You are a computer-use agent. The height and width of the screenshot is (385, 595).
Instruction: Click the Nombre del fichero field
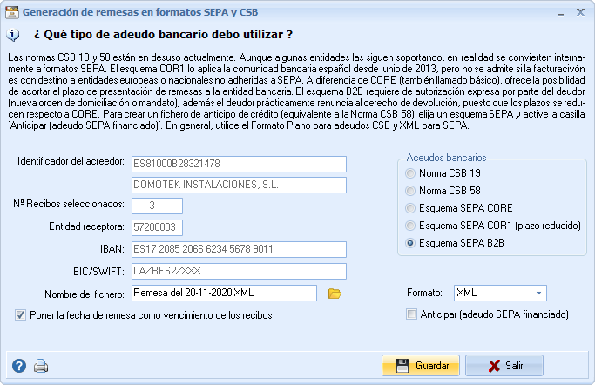pyautogui.click(x=226, y=293)
